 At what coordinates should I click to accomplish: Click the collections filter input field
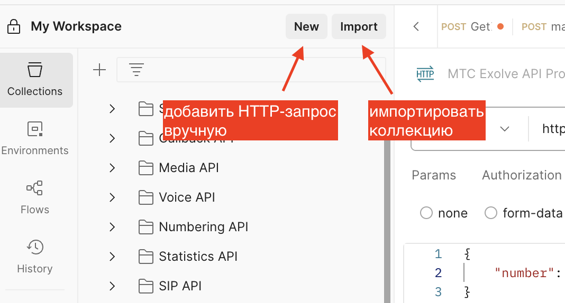(251, 70)
